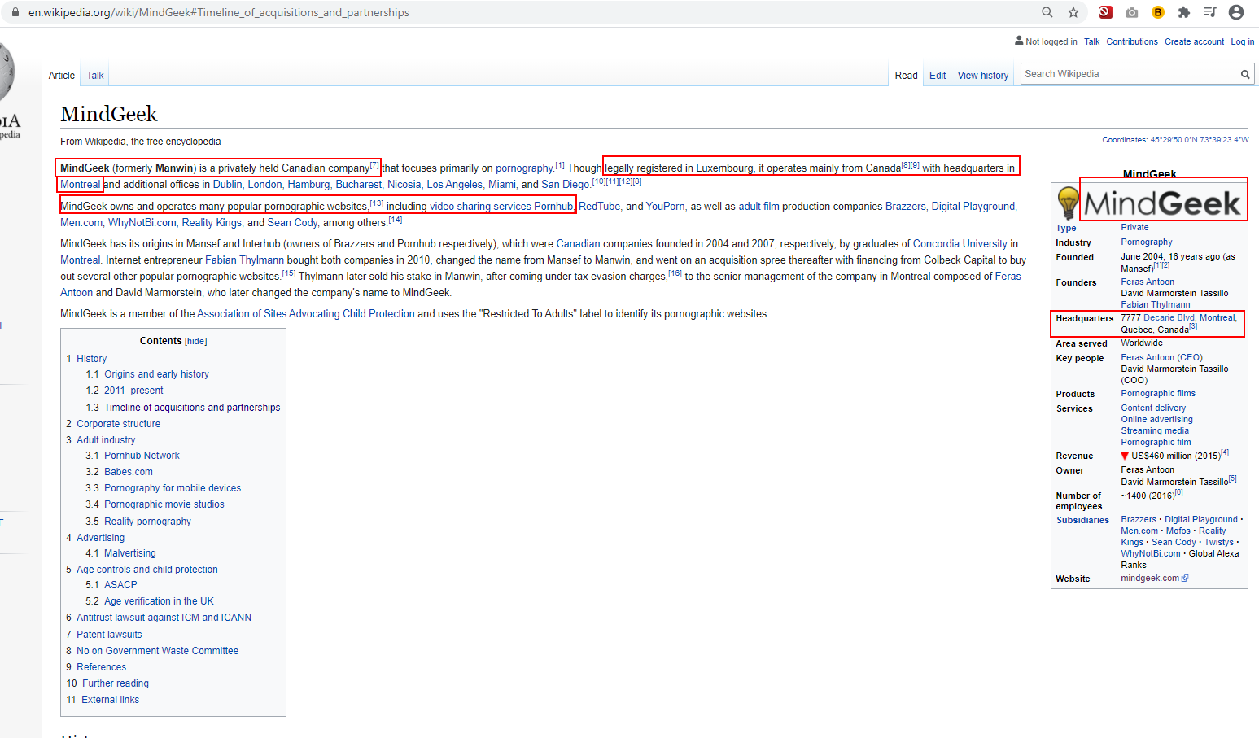Open the Create account link

coord(1194,41)
